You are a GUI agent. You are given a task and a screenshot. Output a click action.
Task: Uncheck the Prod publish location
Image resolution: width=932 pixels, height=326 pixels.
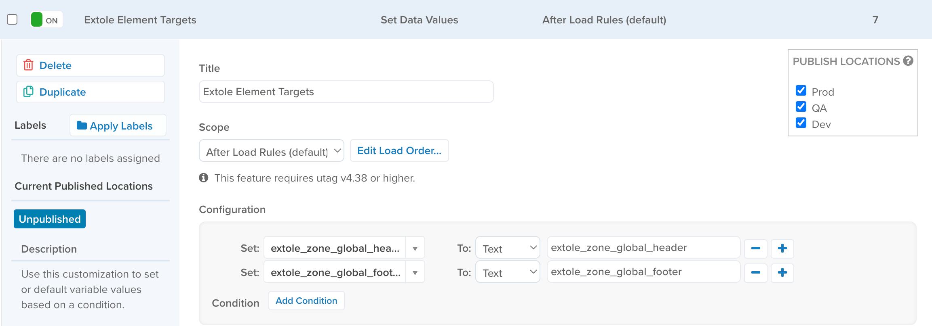(x=801, y=90)
